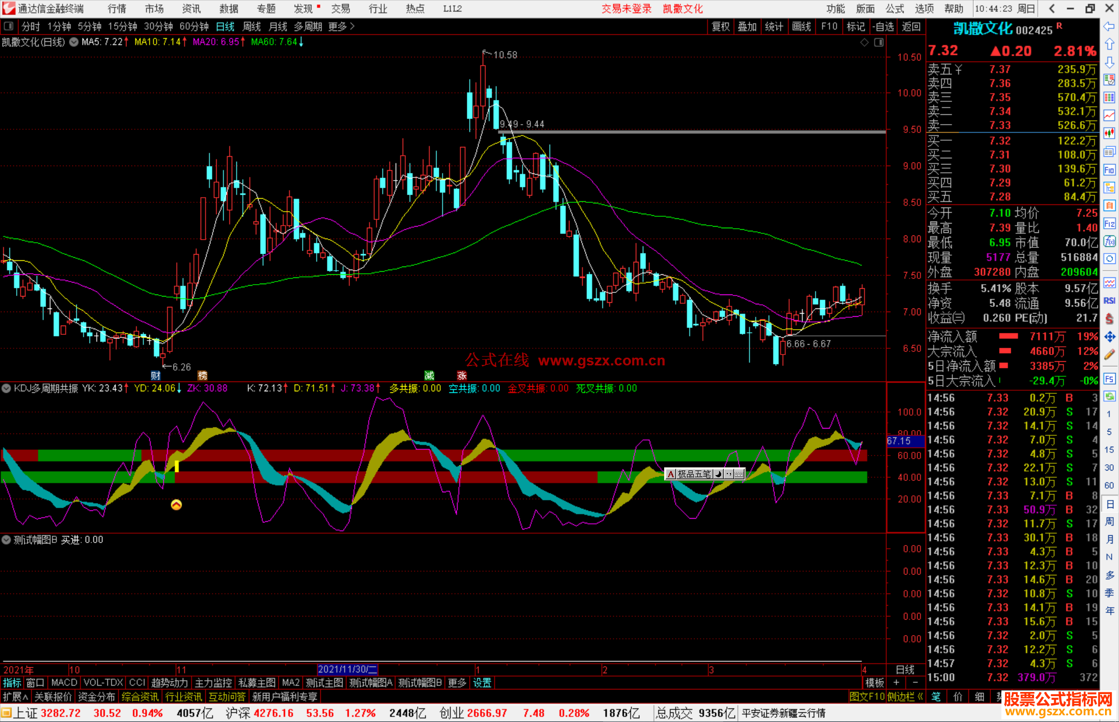This screenshot has height=722, width=1119.
Task: Open the candlestick chart icon
Action: [x=1109, y=134]
